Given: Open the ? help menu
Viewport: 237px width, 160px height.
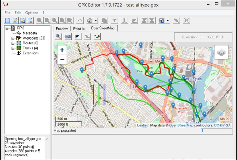Looking at the screenshot, I should click(x=43, y=13).
